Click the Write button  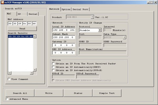pyautogui.click(x=49, y=93)
